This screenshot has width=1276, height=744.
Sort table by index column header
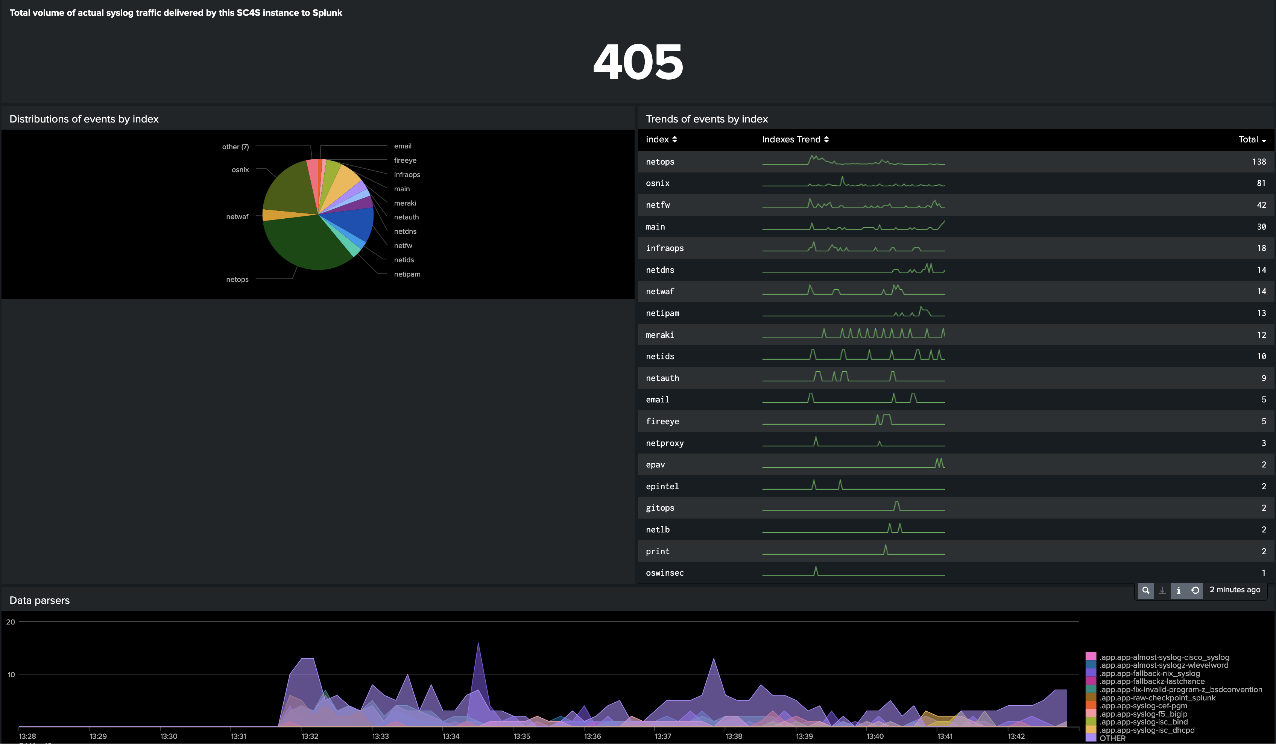[x=657, y=140]
